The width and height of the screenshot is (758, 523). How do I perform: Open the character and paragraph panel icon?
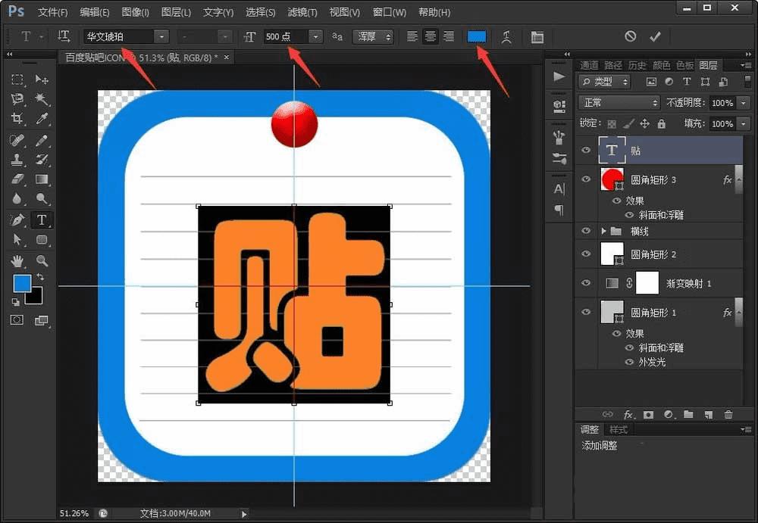(537, 36)
